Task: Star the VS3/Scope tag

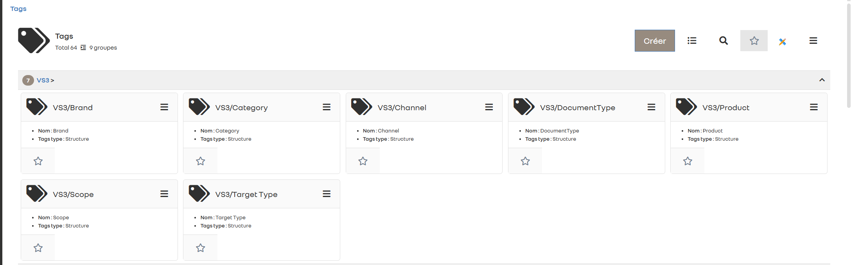Action: pyautogui.click(x=38, y=248)
